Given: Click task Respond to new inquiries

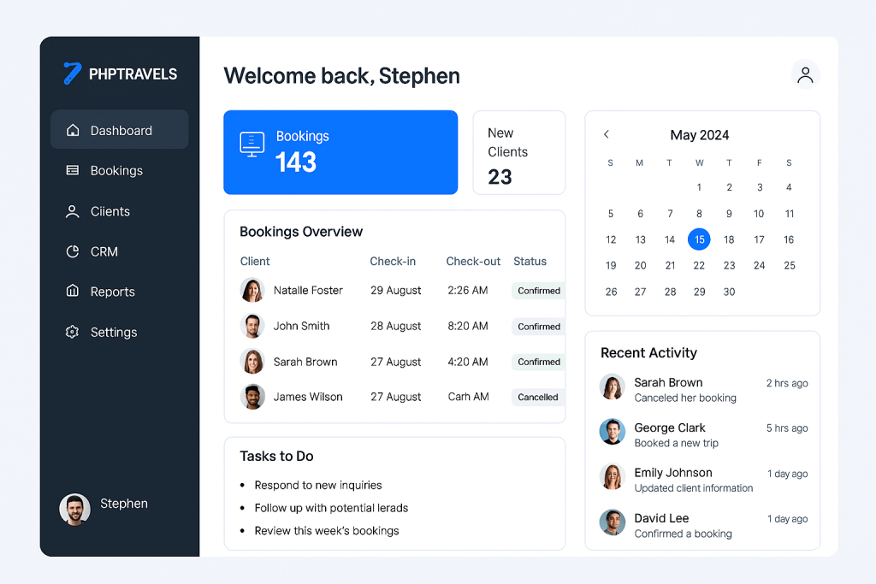Looking at the screenshot, I should tap(318, 485).
